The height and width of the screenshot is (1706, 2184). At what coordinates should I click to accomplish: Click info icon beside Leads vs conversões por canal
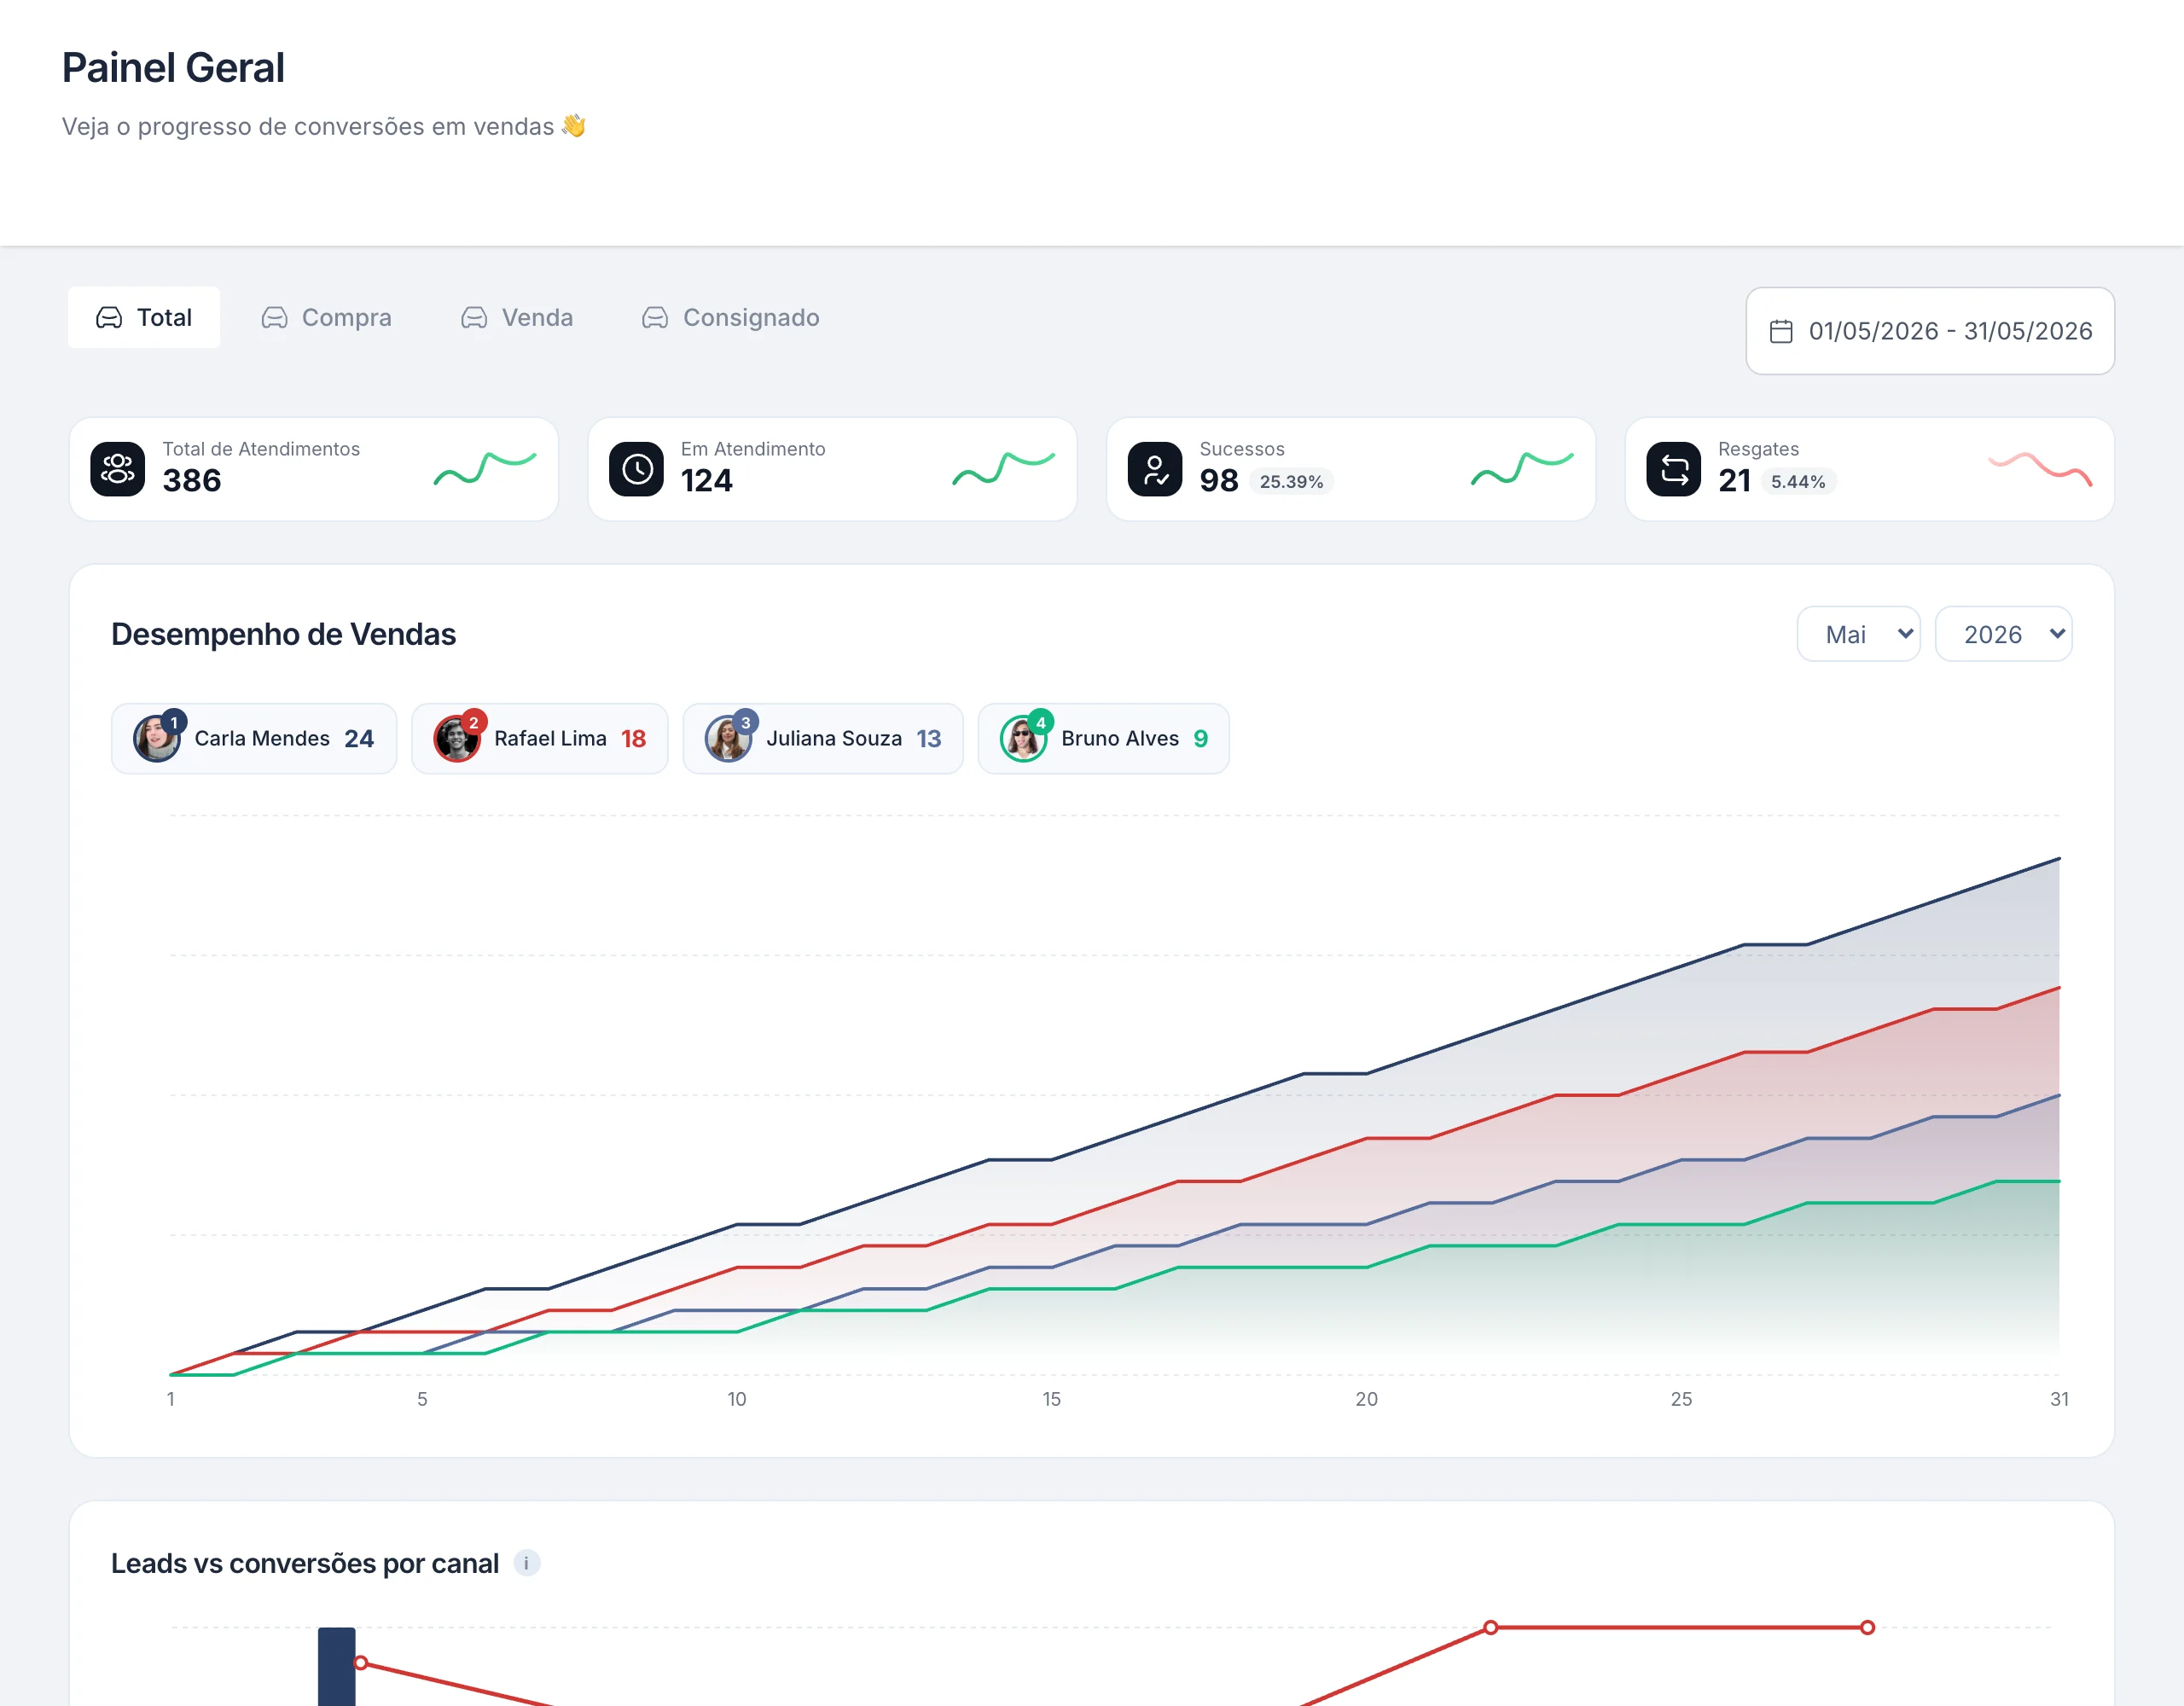click(526, 1563)
